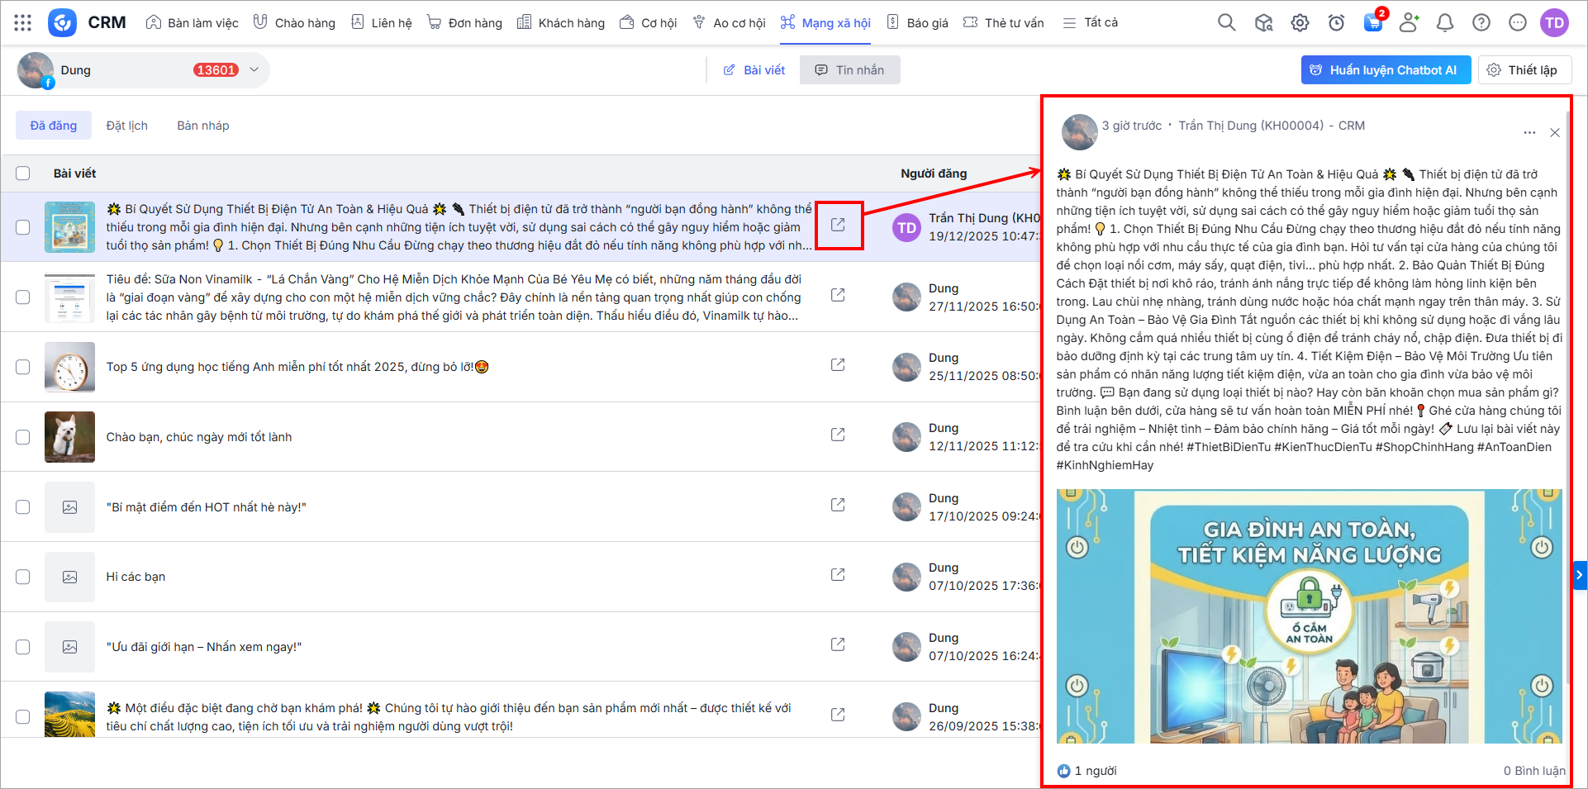
Task: Toggle the select-all posts checkbox
Action: [23, 173]
